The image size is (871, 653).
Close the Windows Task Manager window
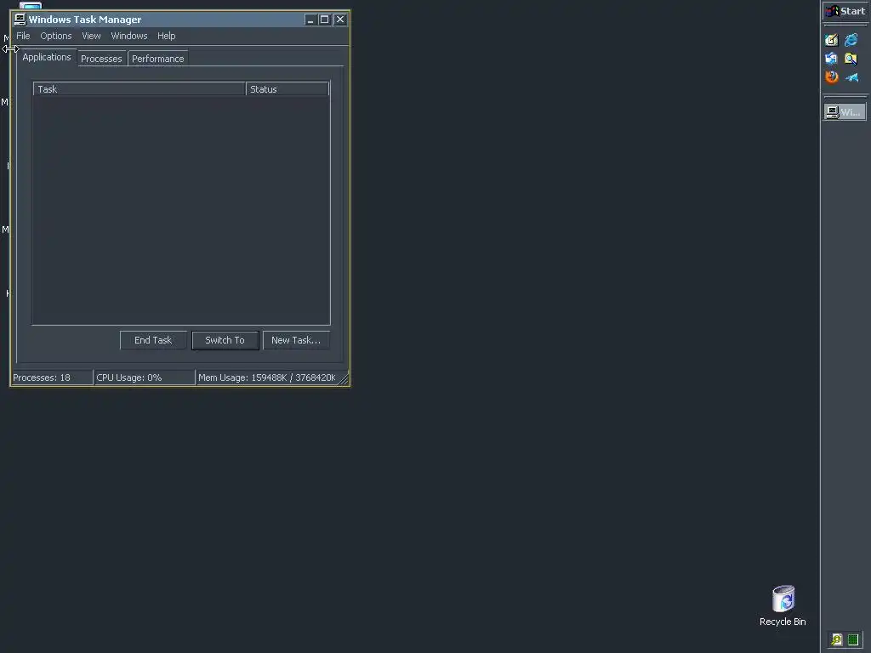coord(340,20)
